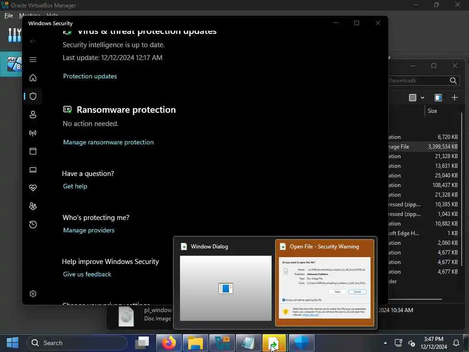Select file row sized 6,720 KB
This screenshot has height=352, width=469.
(x=424, y=137)
